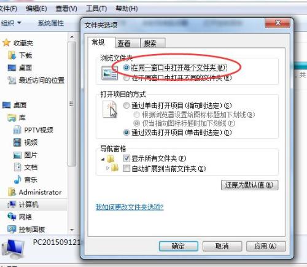Click the 收藏夹 star icon
This screenshot has height=267, width=307.
coord(6,43)
